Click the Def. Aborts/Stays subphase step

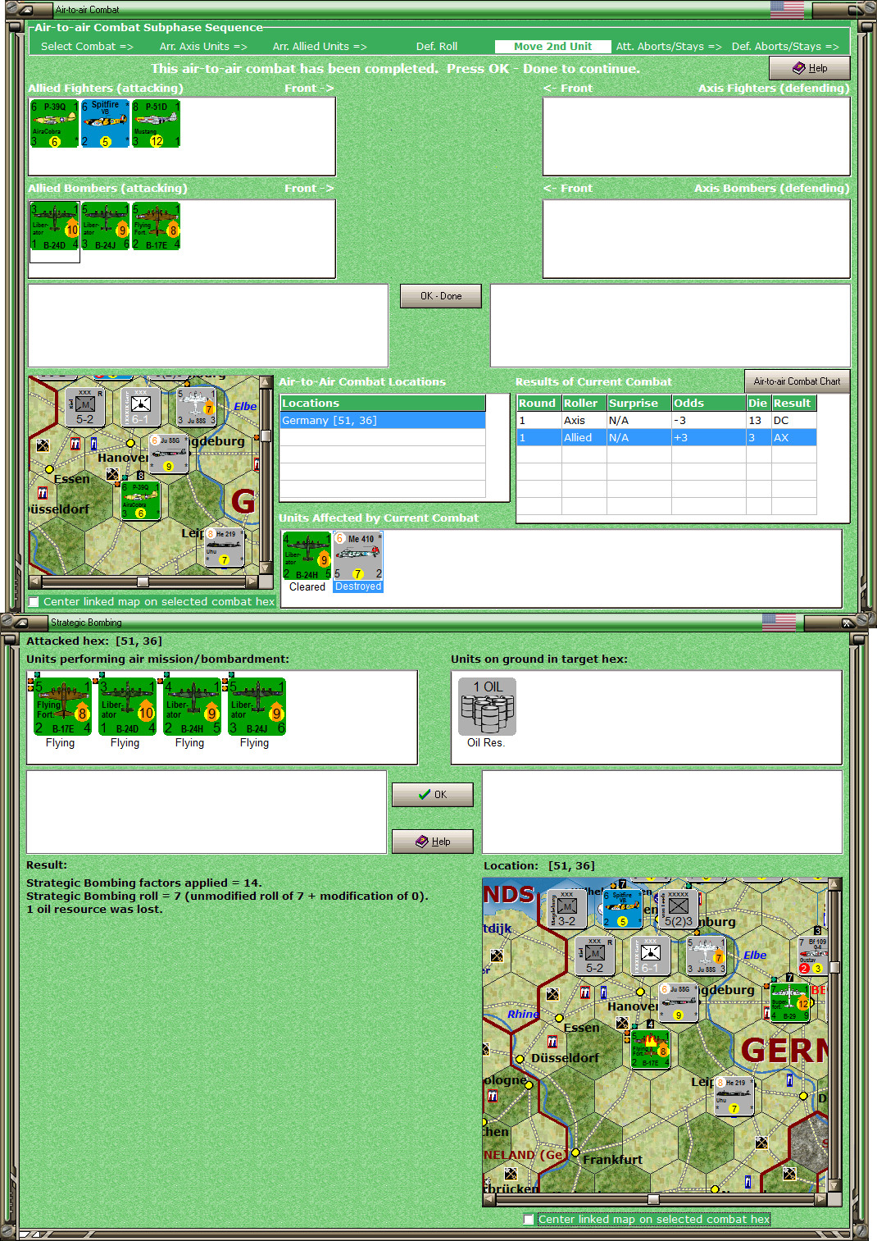pos(785,47)
